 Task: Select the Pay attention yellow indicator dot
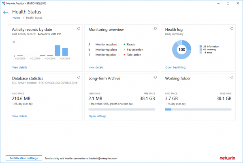click(x=124, y=49)
